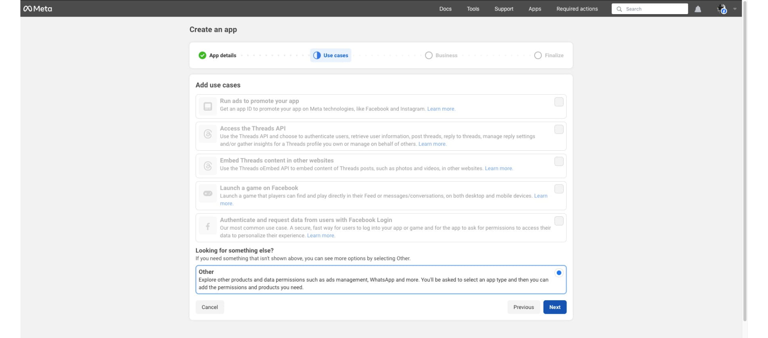
Task: Go to Apps in top navigation
Action: pos(535,9)
